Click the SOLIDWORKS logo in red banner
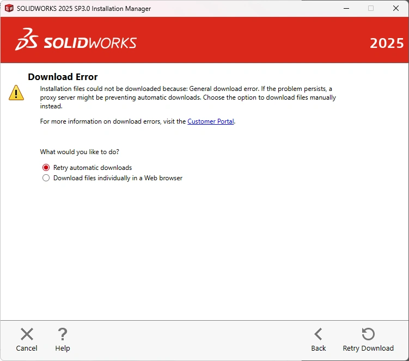 coord(76,40)
